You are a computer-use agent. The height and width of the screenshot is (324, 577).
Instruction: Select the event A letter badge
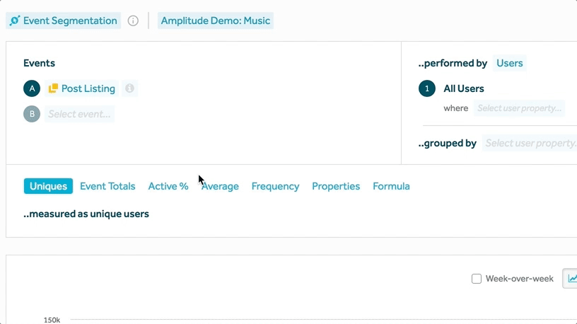(31, 88)
